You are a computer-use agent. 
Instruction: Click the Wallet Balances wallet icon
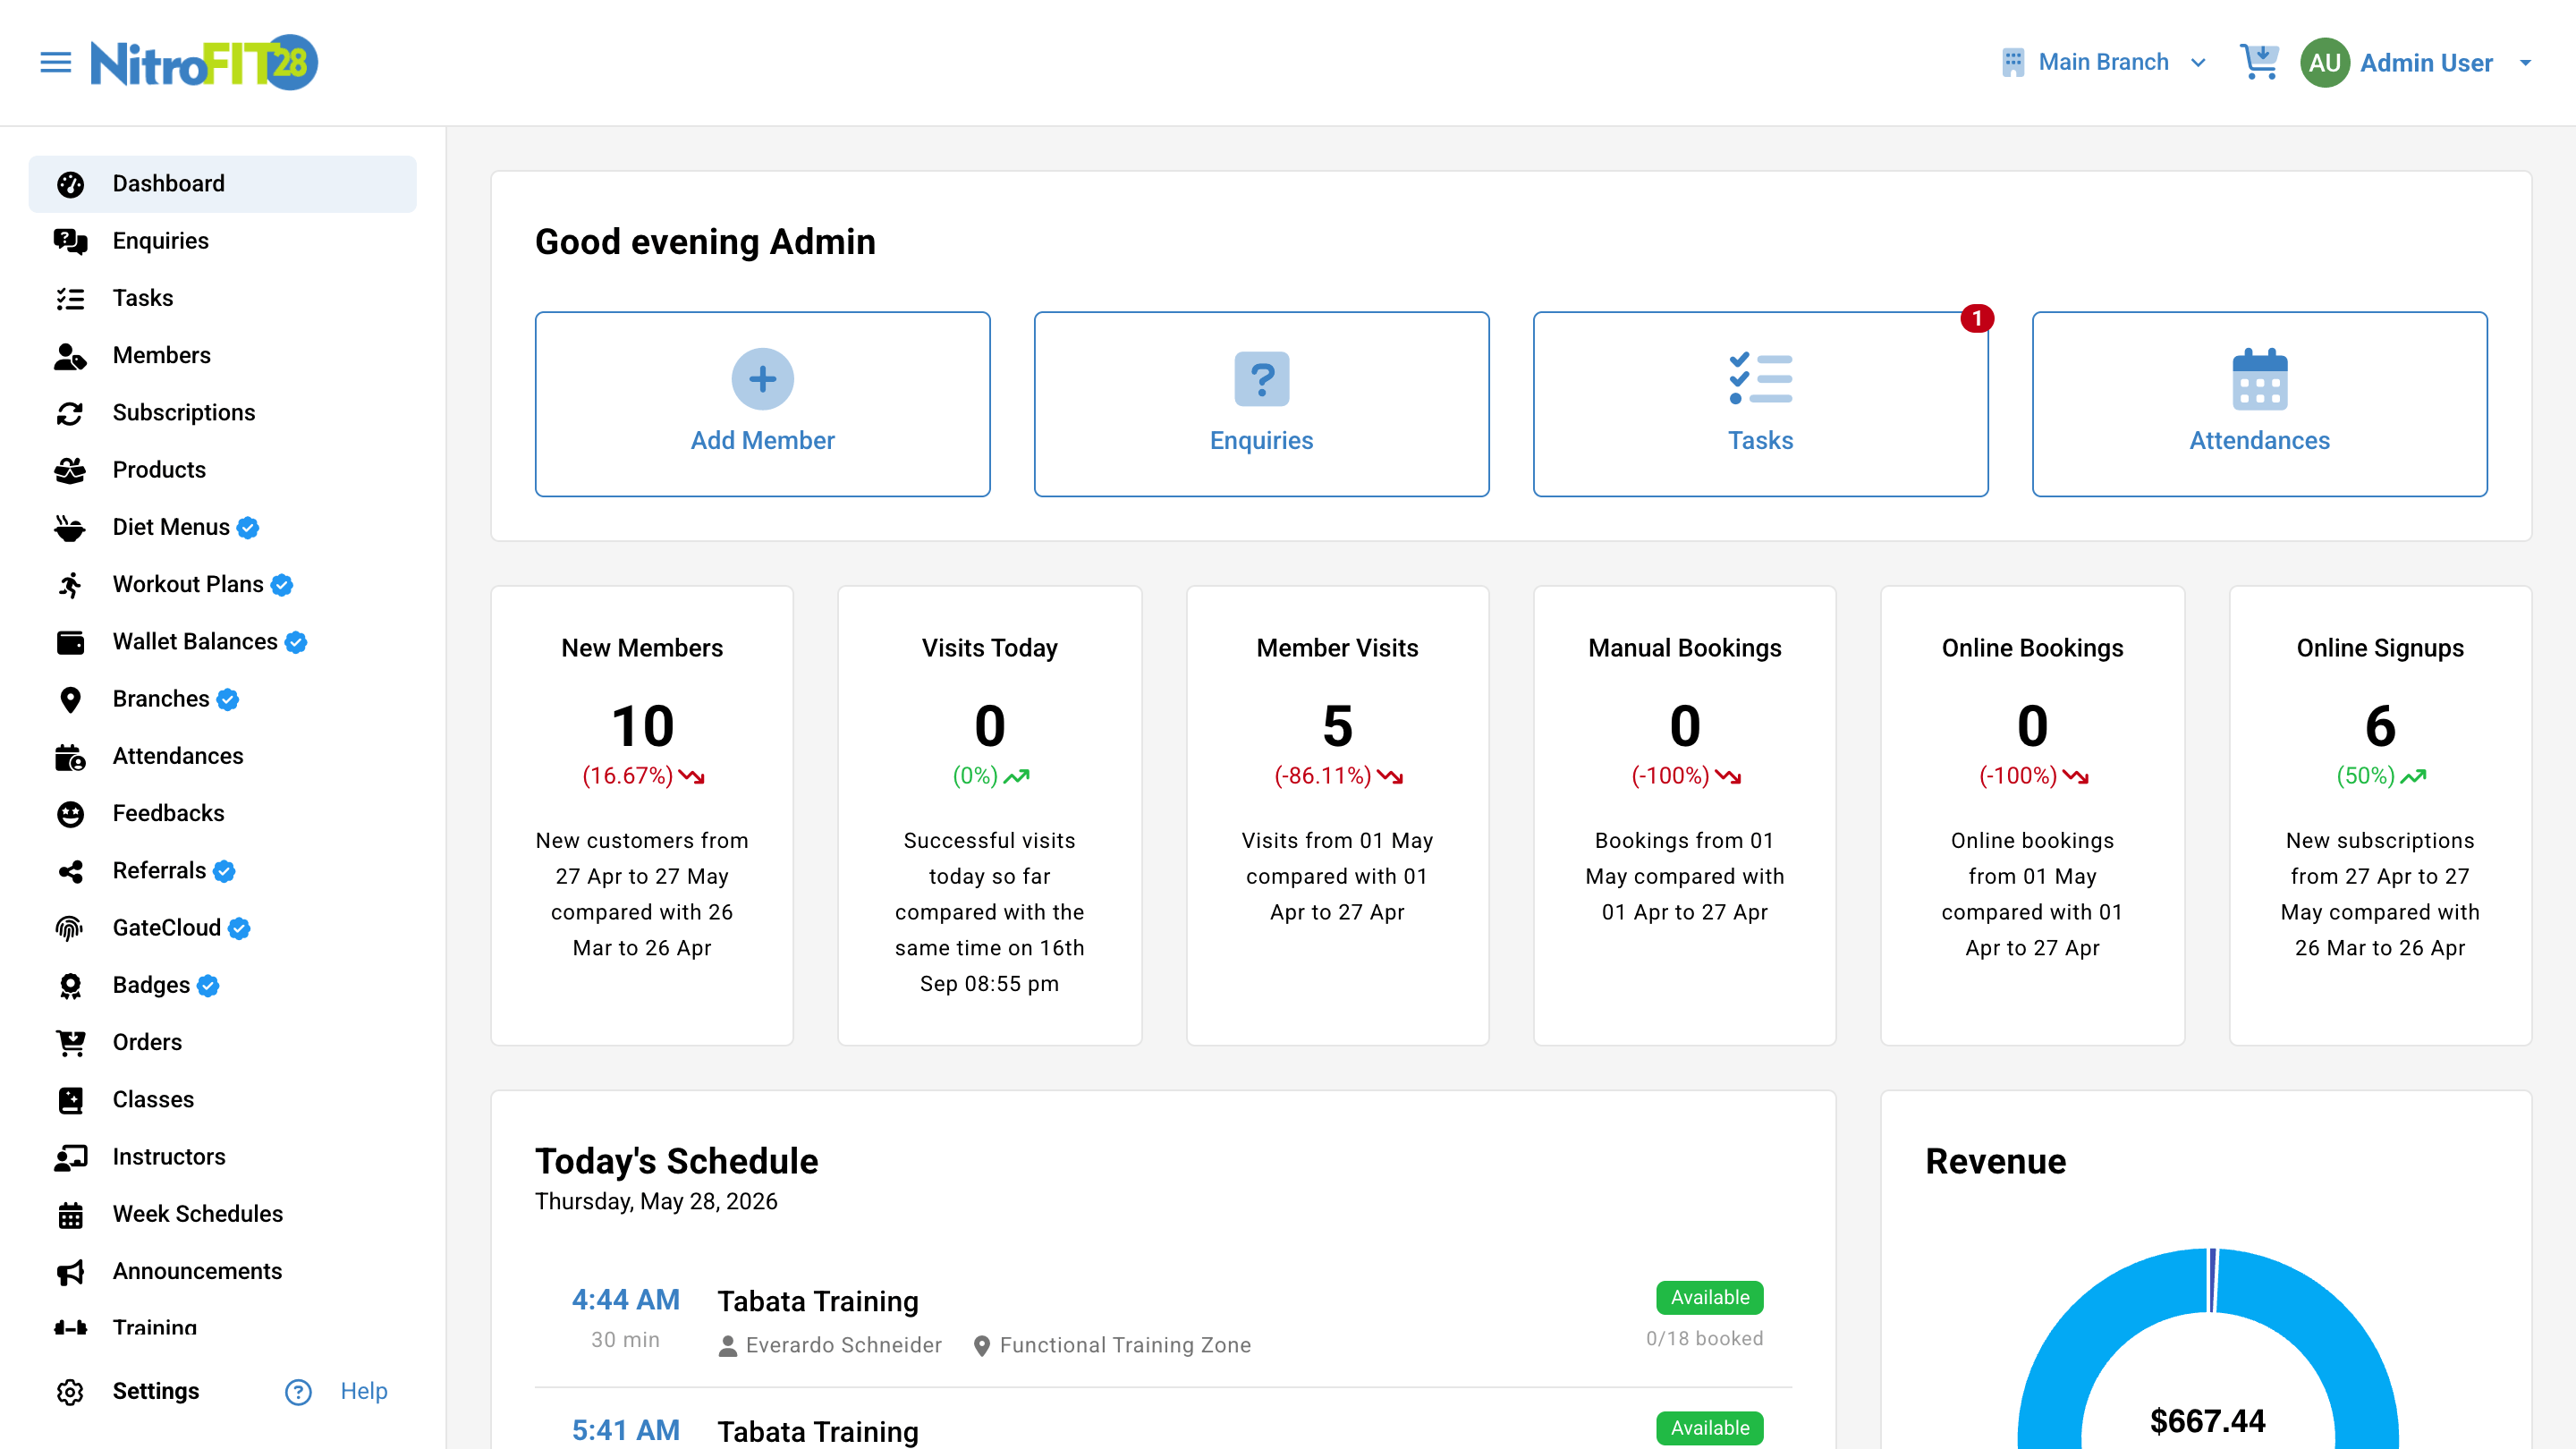tap(70, 642)
